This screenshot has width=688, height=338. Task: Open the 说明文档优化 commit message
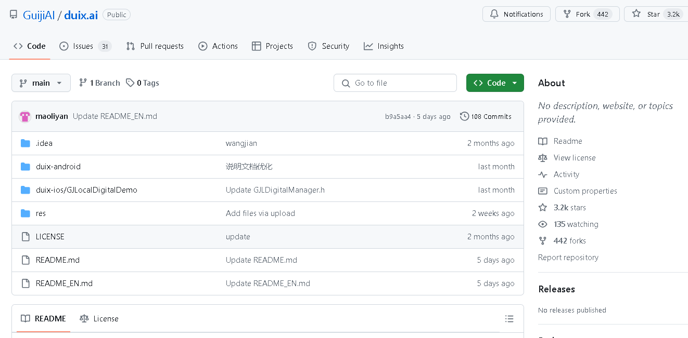(249, 167)
